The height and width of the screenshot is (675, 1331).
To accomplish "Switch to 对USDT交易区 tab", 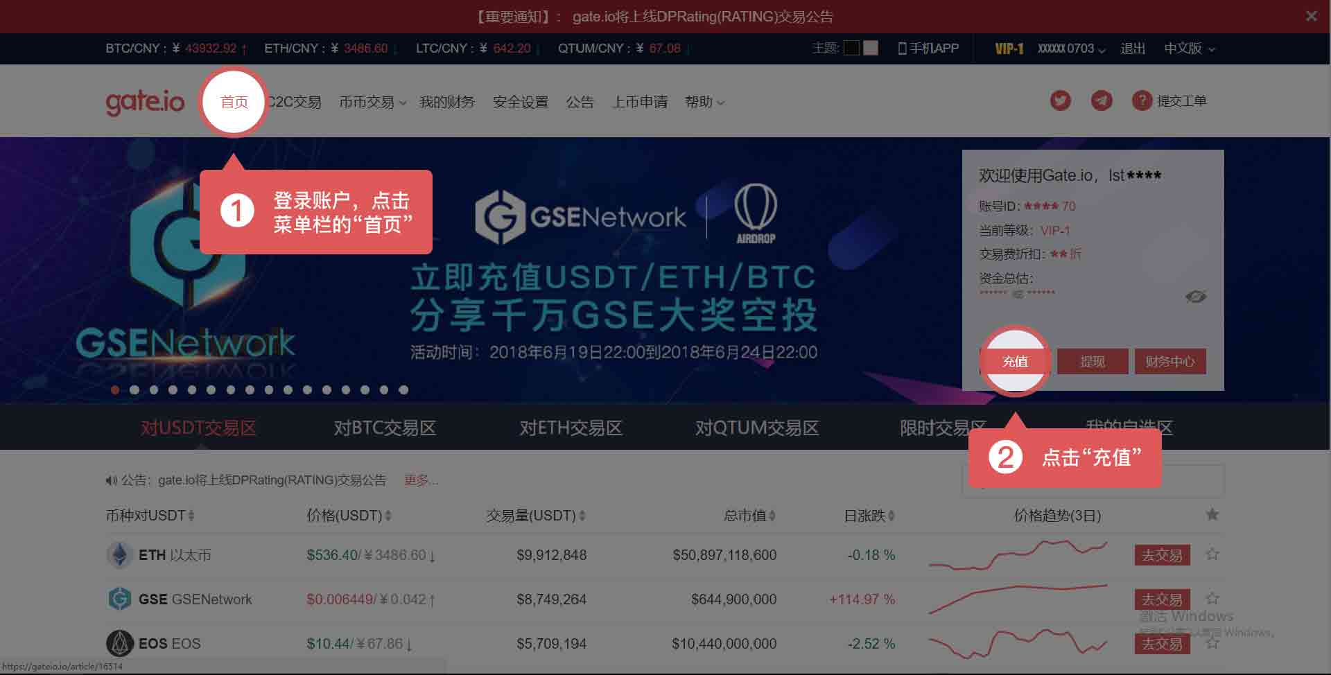I will (x=198, y=428).
